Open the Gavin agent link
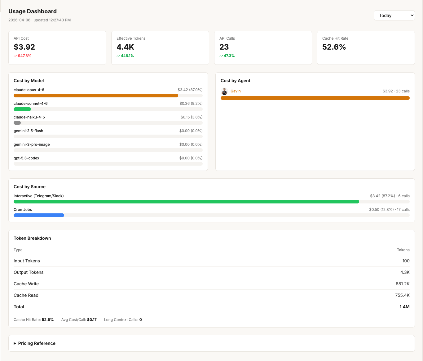 pyautogui.click(x=236, y=91)
